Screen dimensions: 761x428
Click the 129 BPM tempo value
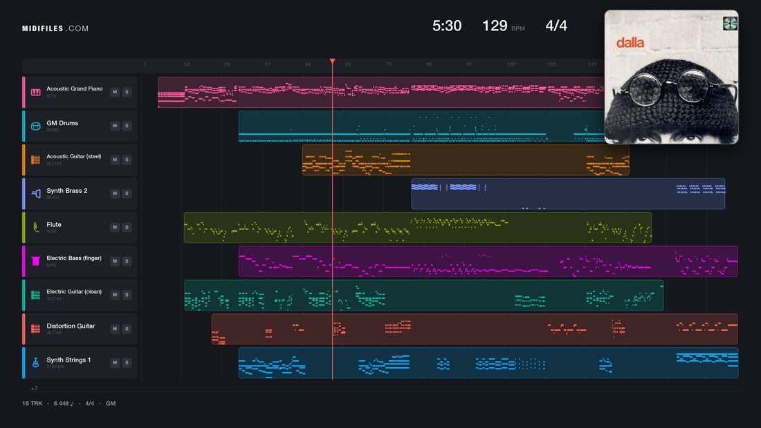[x=495, y=26]
